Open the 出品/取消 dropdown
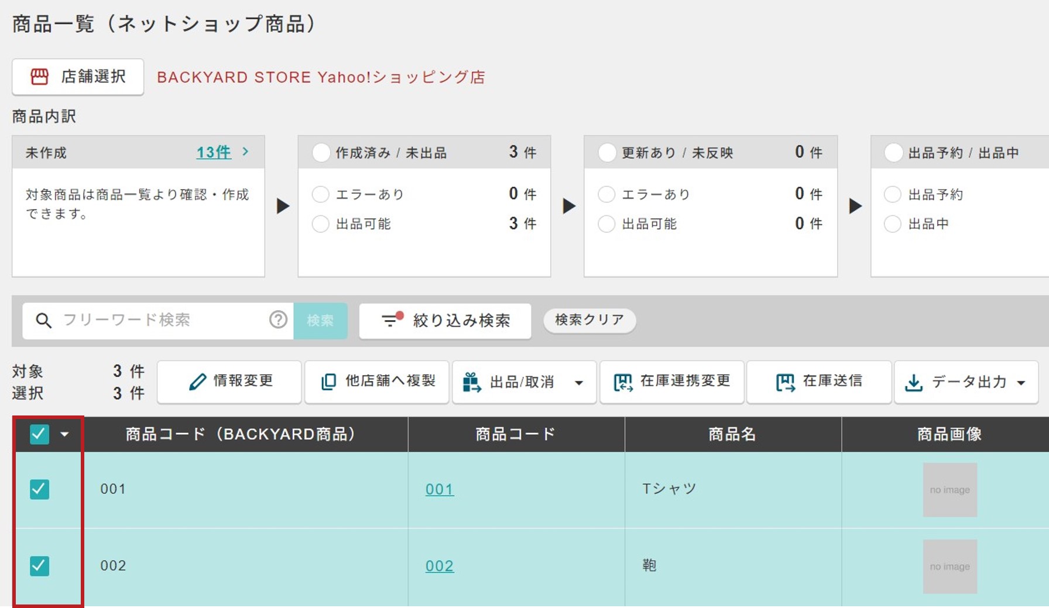This screenshot has height=608, width=1049. (524, 382)
